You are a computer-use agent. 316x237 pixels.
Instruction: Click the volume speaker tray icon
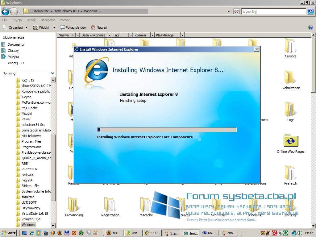(300, 233)
